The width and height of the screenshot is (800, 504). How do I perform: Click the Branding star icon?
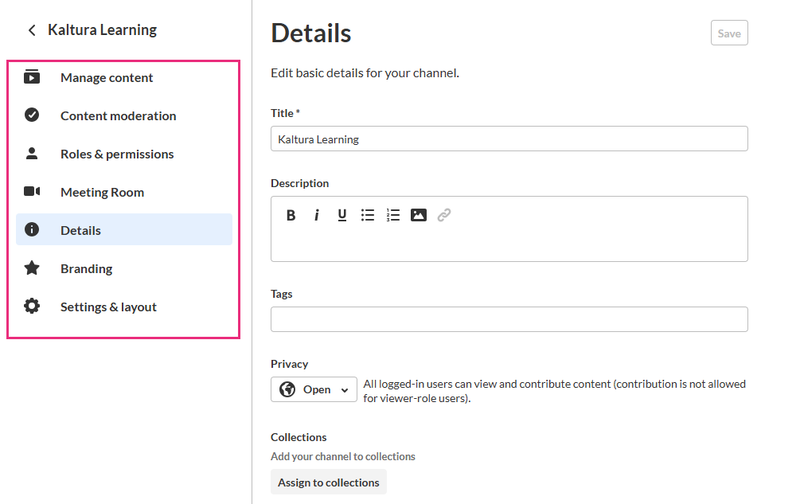(32, 268)
